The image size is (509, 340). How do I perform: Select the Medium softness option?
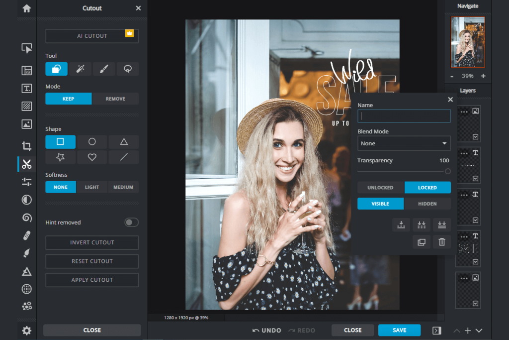tap(123, 187)
